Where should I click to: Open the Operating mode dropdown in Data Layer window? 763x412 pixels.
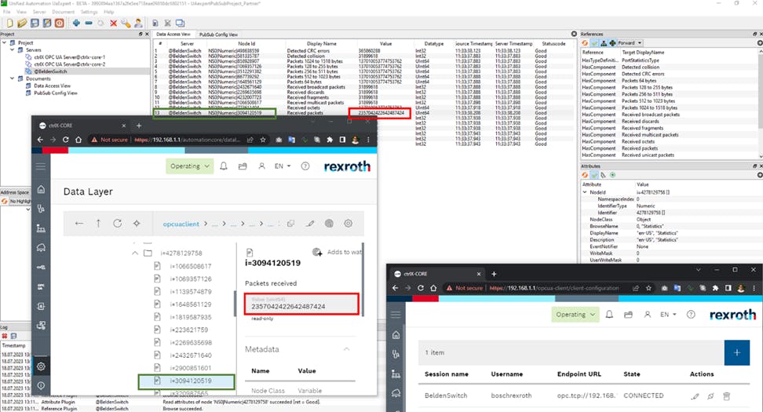click(x=190, y=166)
